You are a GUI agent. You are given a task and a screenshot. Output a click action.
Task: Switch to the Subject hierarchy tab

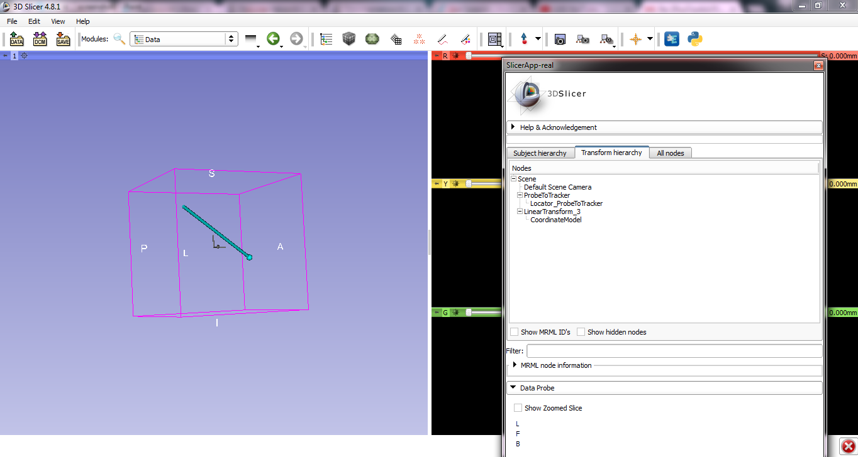click(540, 153)
